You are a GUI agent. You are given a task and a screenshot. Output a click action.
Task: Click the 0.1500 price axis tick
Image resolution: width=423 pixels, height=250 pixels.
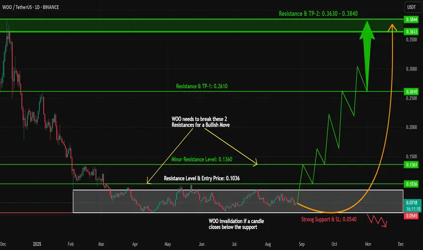click(x=411, y=156)
